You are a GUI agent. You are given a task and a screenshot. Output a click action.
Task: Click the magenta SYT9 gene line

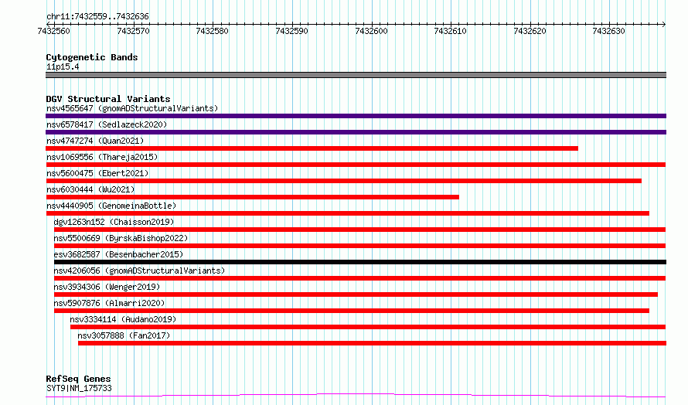coord(356,396)
